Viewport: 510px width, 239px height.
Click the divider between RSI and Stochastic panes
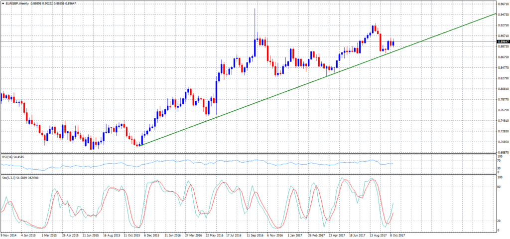pos(249,174)
